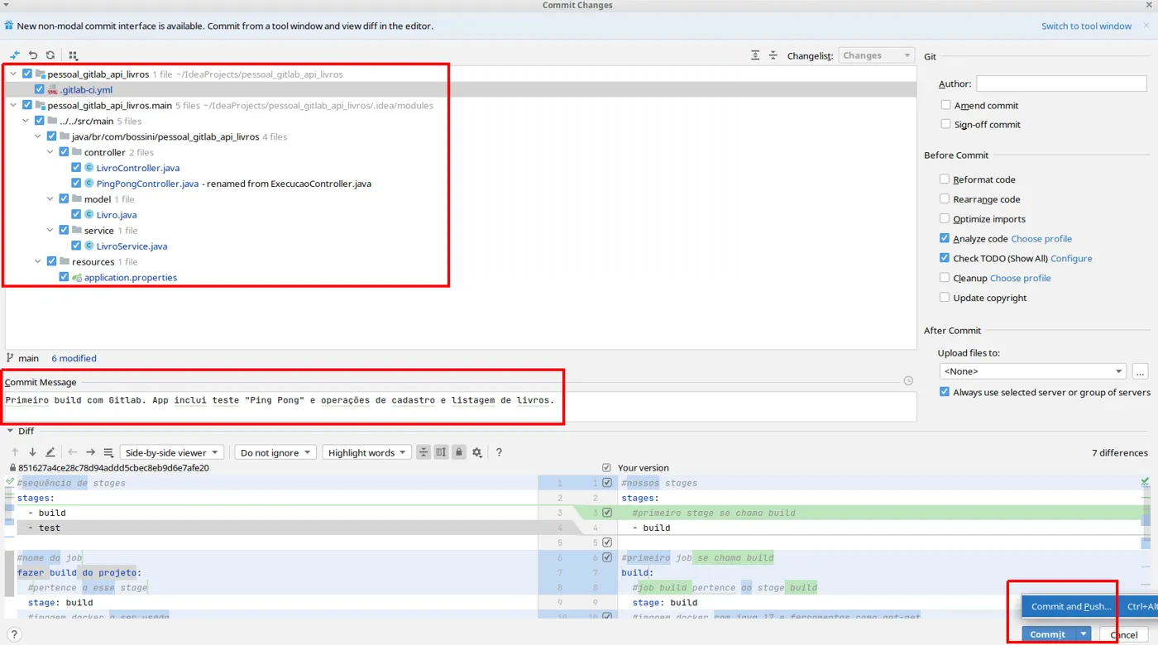The image size is (1158, 645).
Task: Check the Reformat code option
Action: point(945,179)
